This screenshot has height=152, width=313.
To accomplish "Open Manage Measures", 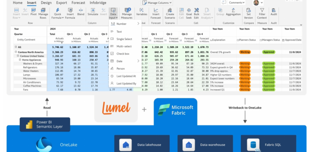I will [x=127, y=14].
